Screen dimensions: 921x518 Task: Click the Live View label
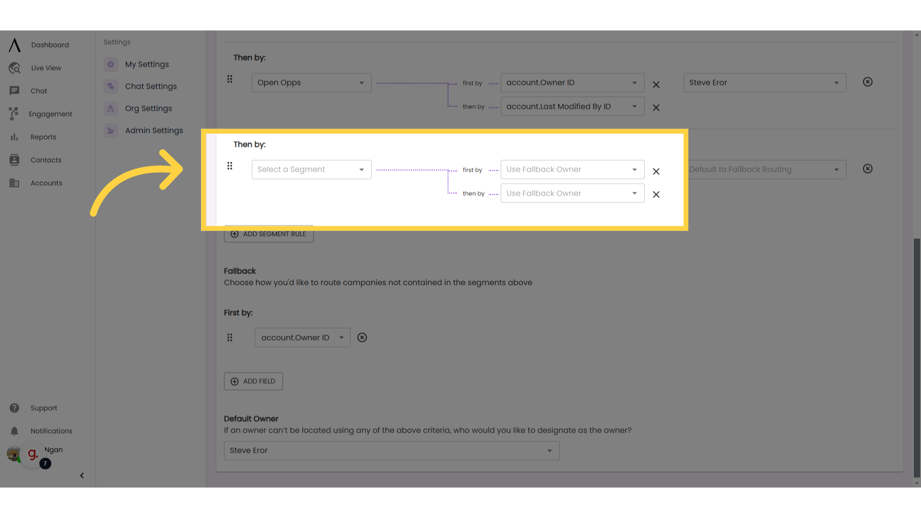(46, 68)
